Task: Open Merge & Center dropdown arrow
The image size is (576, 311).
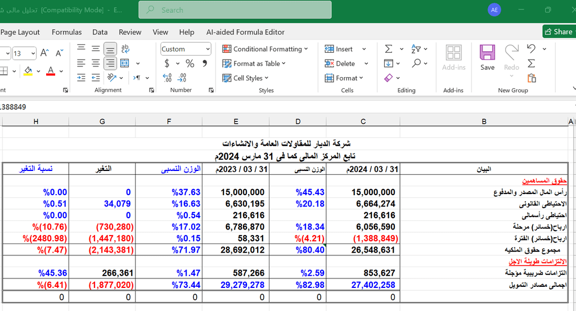Action: [x=138, y=64]
